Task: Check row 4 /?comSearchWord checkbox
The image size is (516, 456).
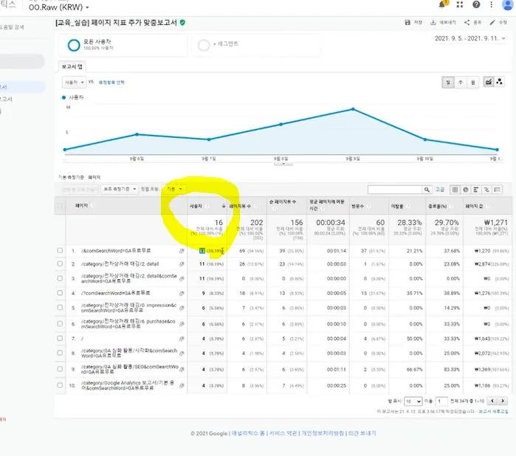Action: [60, 293]
